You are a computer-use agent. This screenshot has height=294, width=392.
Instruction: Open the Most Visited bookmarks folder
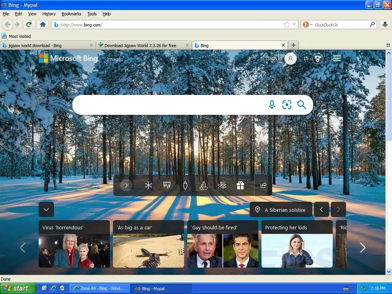coord(16,36)
